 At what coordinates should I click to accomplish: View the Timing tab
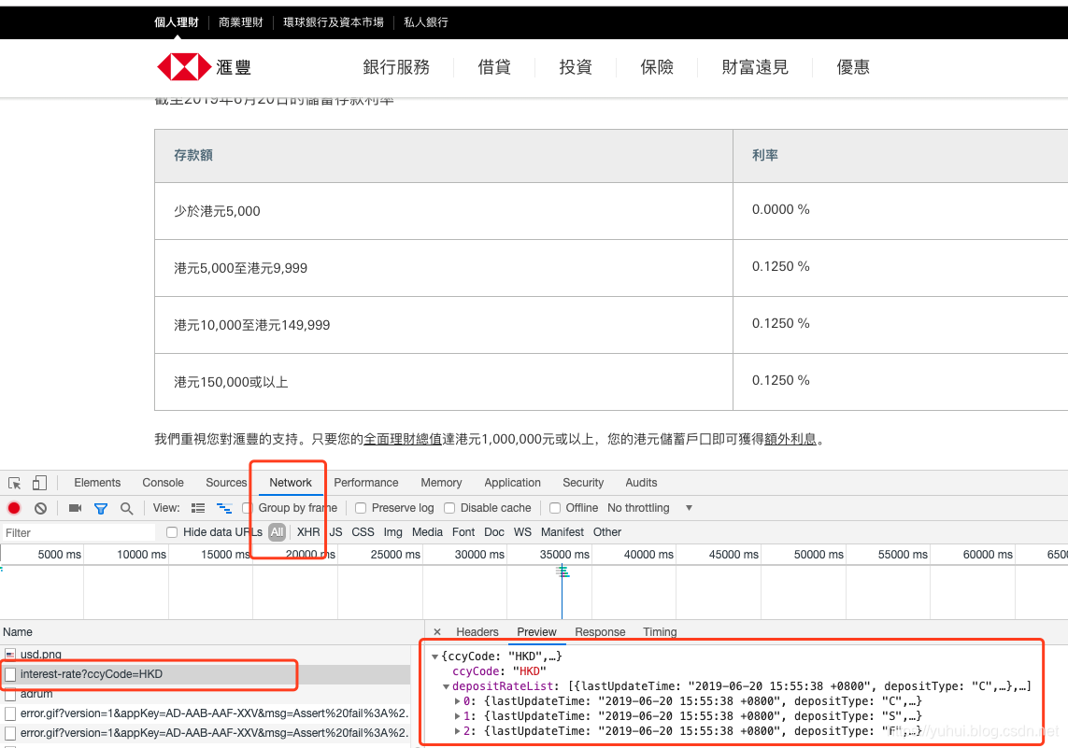coord(660,631)
